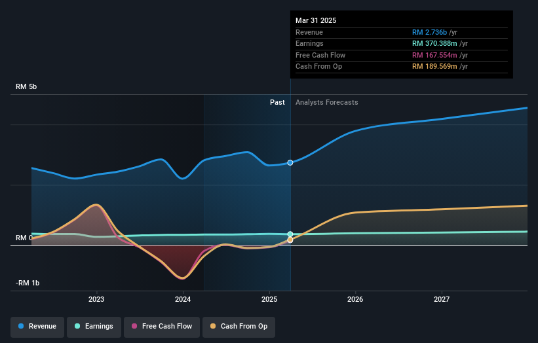Image resolution: width=538 pixels, height=343 pixels.
Task: Click the Cash From Op orange data point marker
Action: 290,240
